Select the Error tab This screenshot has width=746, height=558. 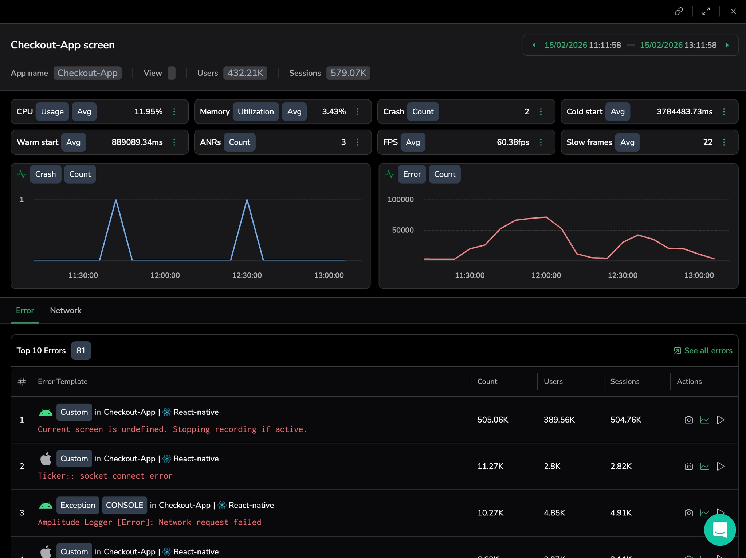[25, 311]
